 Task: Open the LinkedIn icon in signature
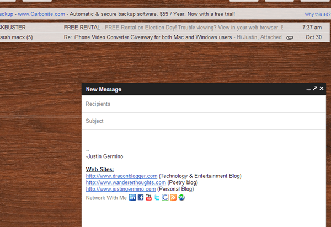[x=132, y=197]
